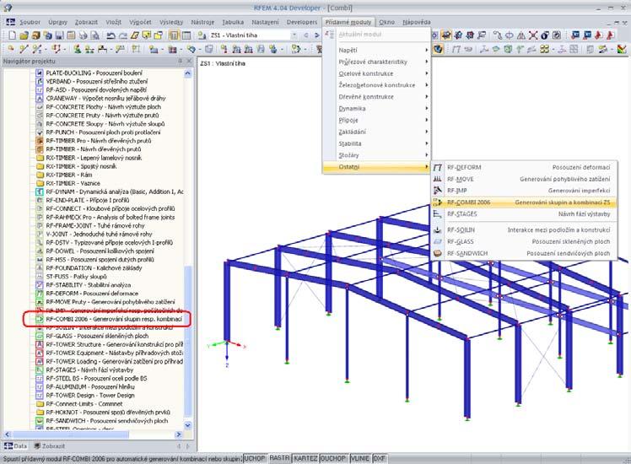Expand the Ocelové konstrukce submenu

[x=377, y=73]
